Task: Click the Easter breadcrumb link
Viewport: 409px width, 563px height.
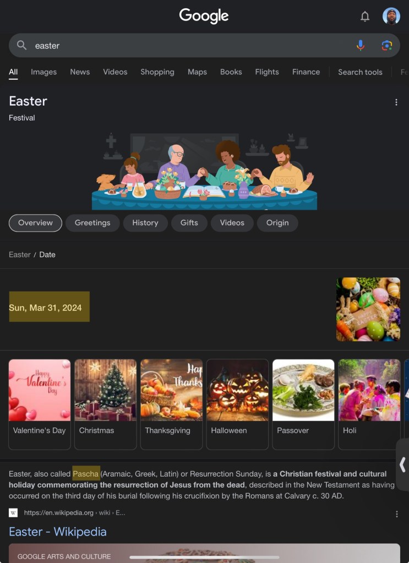Action: (x=20, y=255)
